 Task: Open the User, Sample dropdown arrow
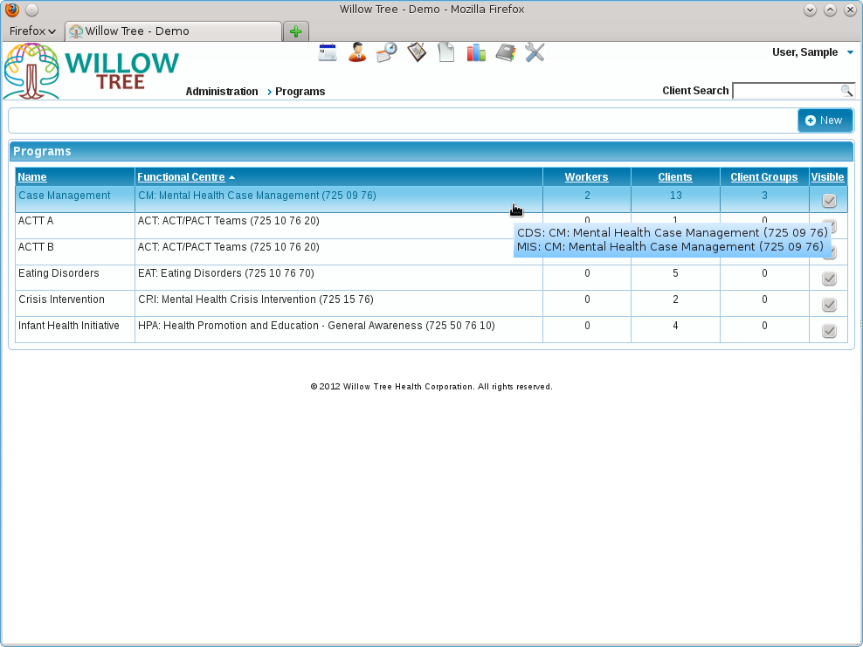click(850, 52)
